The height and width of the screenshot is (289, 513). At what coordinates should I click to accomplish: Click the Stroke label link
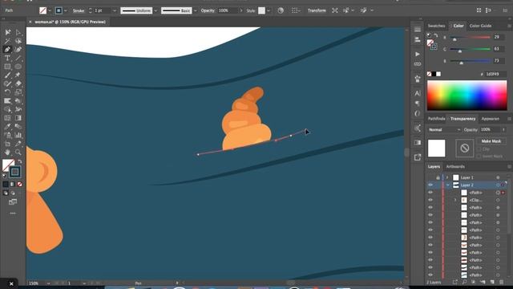[79, 10]
